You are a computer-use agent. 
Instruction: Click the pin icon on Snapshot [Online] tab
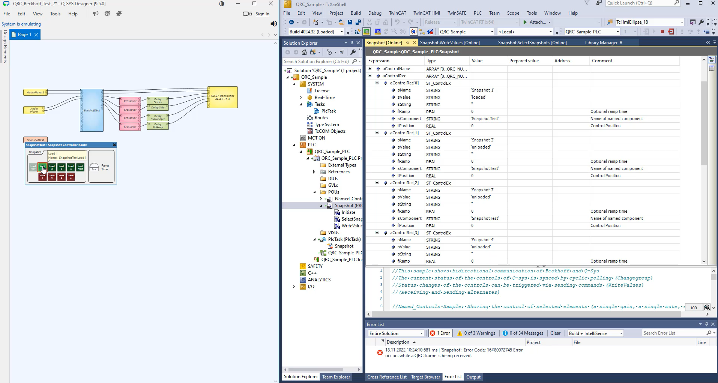click(x=408, y=43)
